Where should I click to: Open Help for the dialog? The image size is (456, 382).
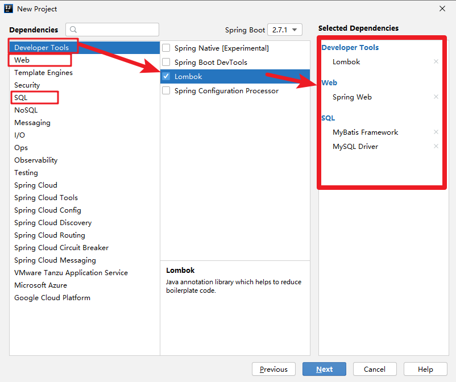point(425,369)
